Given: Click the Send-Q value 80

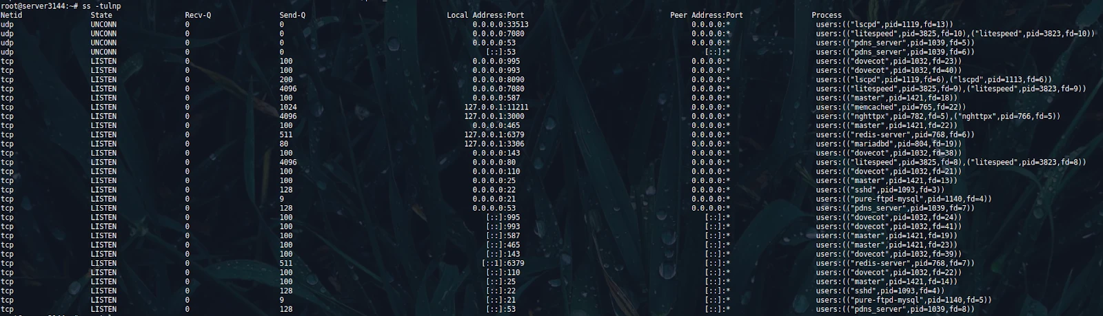Looking at the screenshot, I should [284, 144].
